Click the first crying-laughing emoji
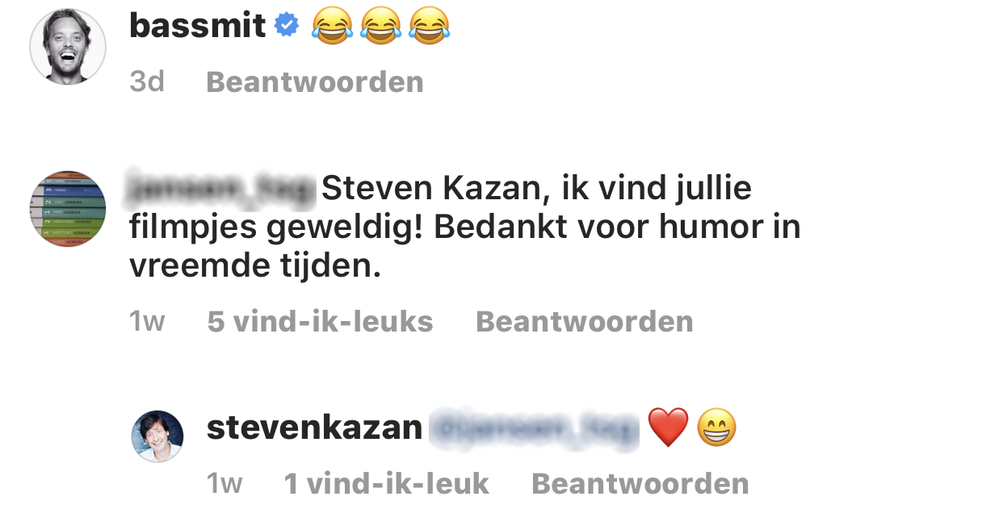 coord(331,27)
